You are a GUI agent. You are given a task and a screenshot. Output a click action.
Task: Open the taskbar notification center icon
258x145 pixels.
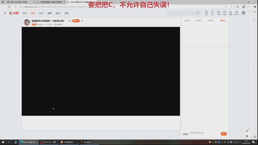click(x=253, y=142)
